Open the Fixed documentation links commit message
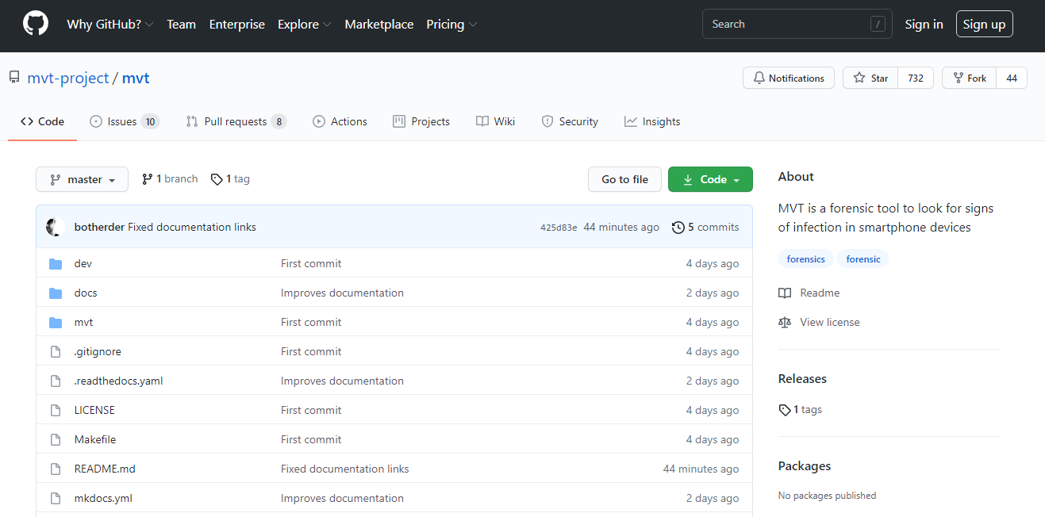 [x=192, y=227]
